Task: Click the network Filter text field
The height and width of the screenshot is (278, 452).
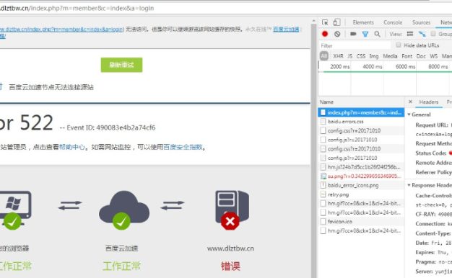Action: tap(355, 45)
